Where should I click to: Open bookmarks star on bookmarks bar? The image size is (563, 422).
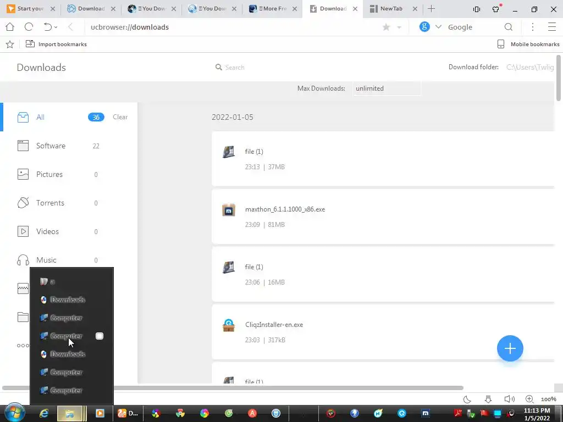10,44
